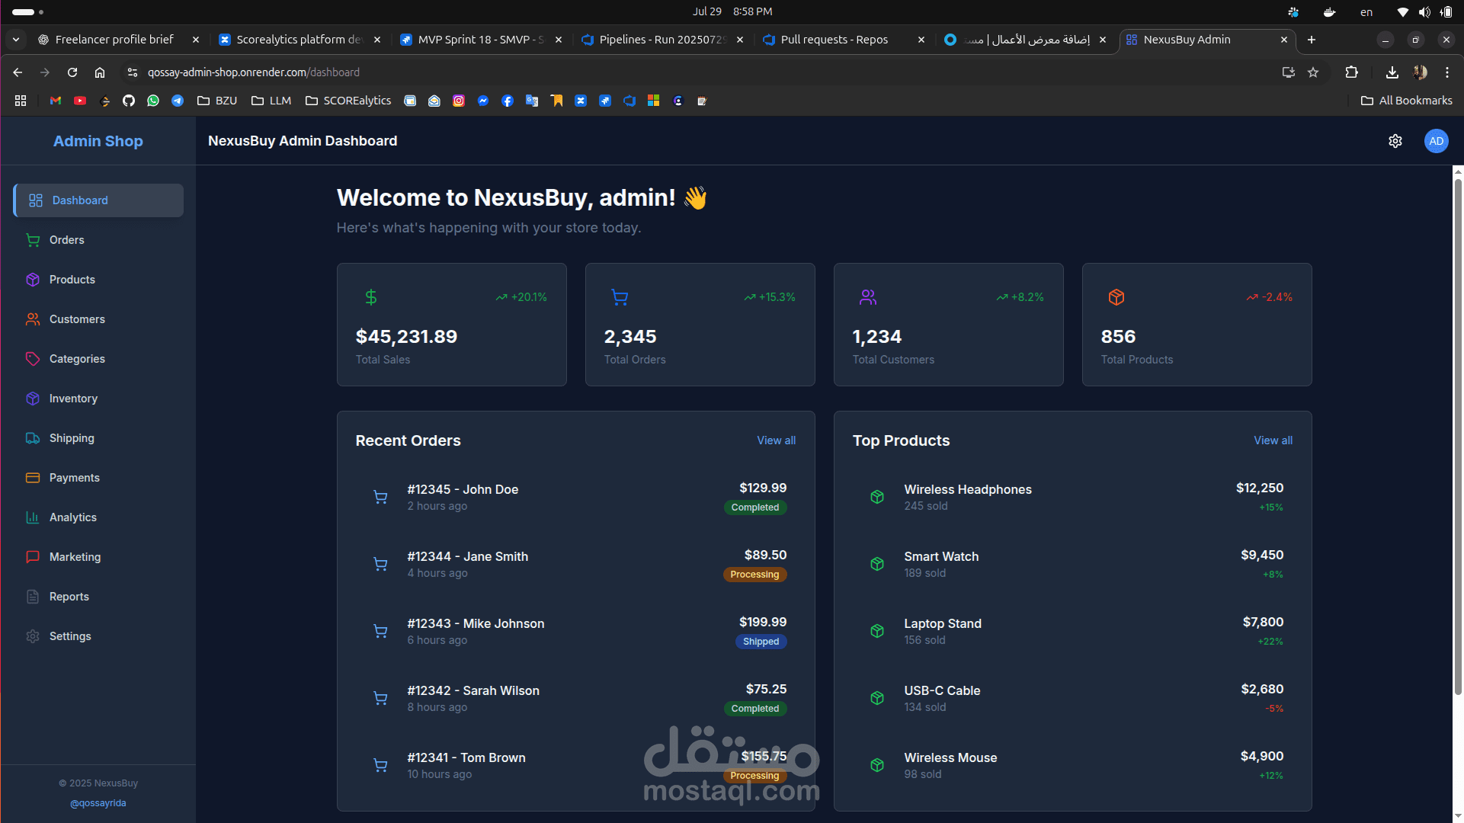Open the Gmail bookmark icon
This screenshot has width=1464, height=823.
click(x=56, y=101)
